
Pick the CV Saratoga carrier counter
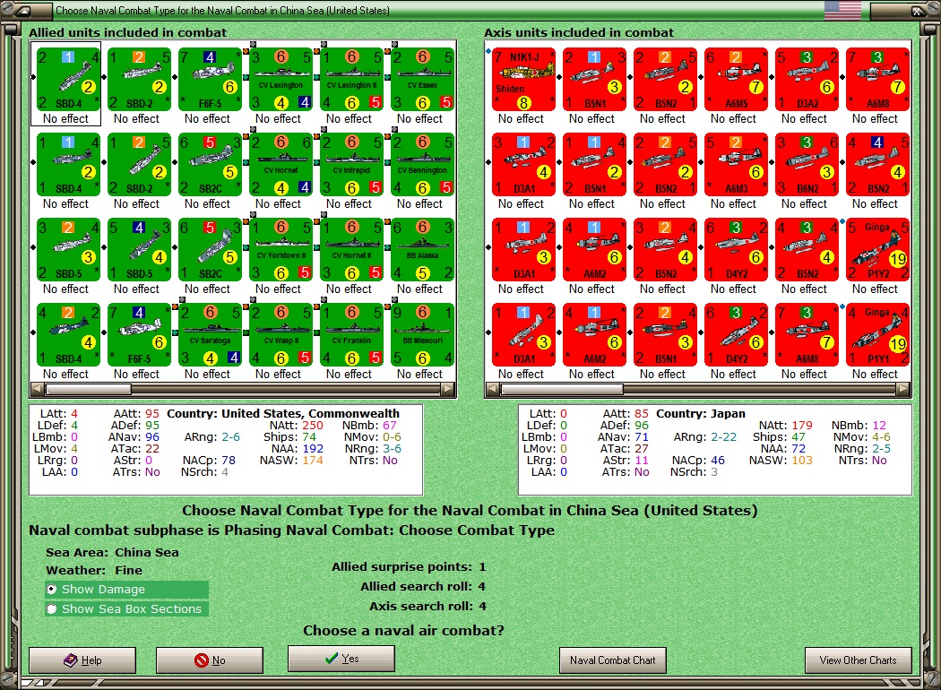pos(210,335)
